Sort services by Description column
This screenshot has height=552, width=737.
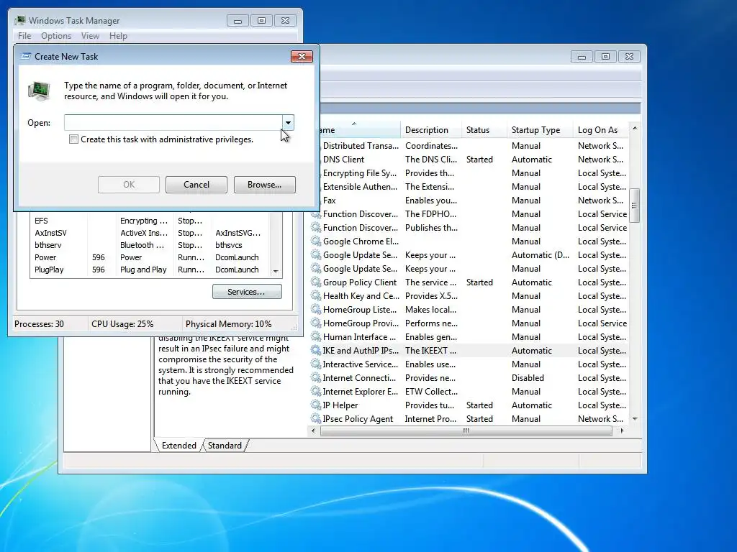click(x=431, y=130)
